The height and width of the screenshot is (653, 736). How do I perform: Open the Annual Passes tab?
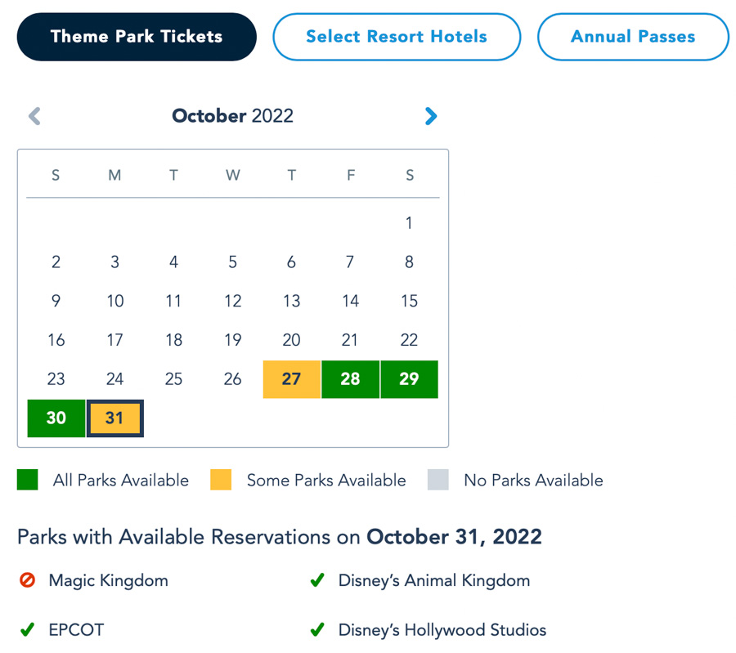633,37
